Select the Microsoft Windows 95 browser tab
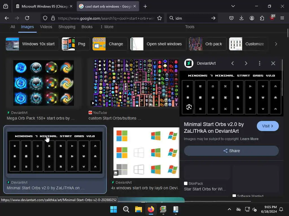Viewport: 289px width, 216px height. (44, 6)
